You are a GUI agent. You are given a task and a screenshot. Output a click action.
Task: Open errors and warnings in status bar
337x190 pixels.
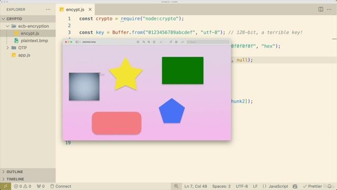click(23, 186)
